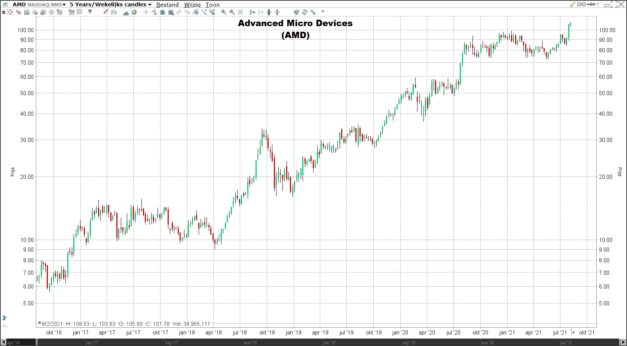Click the red X delete icon in toolbar
Screen dimensions: 627x346
(4, 12)
